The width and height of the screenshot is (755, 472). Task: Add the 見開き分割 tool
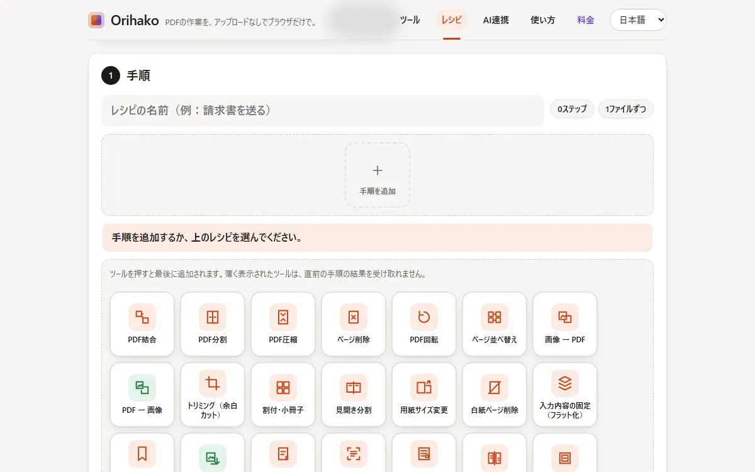354,395
